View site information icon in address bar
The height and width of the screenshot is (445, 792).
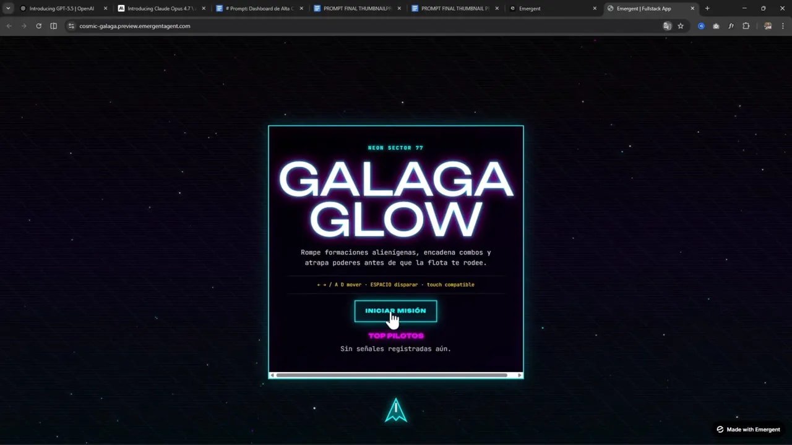click(x=71, y=26)
